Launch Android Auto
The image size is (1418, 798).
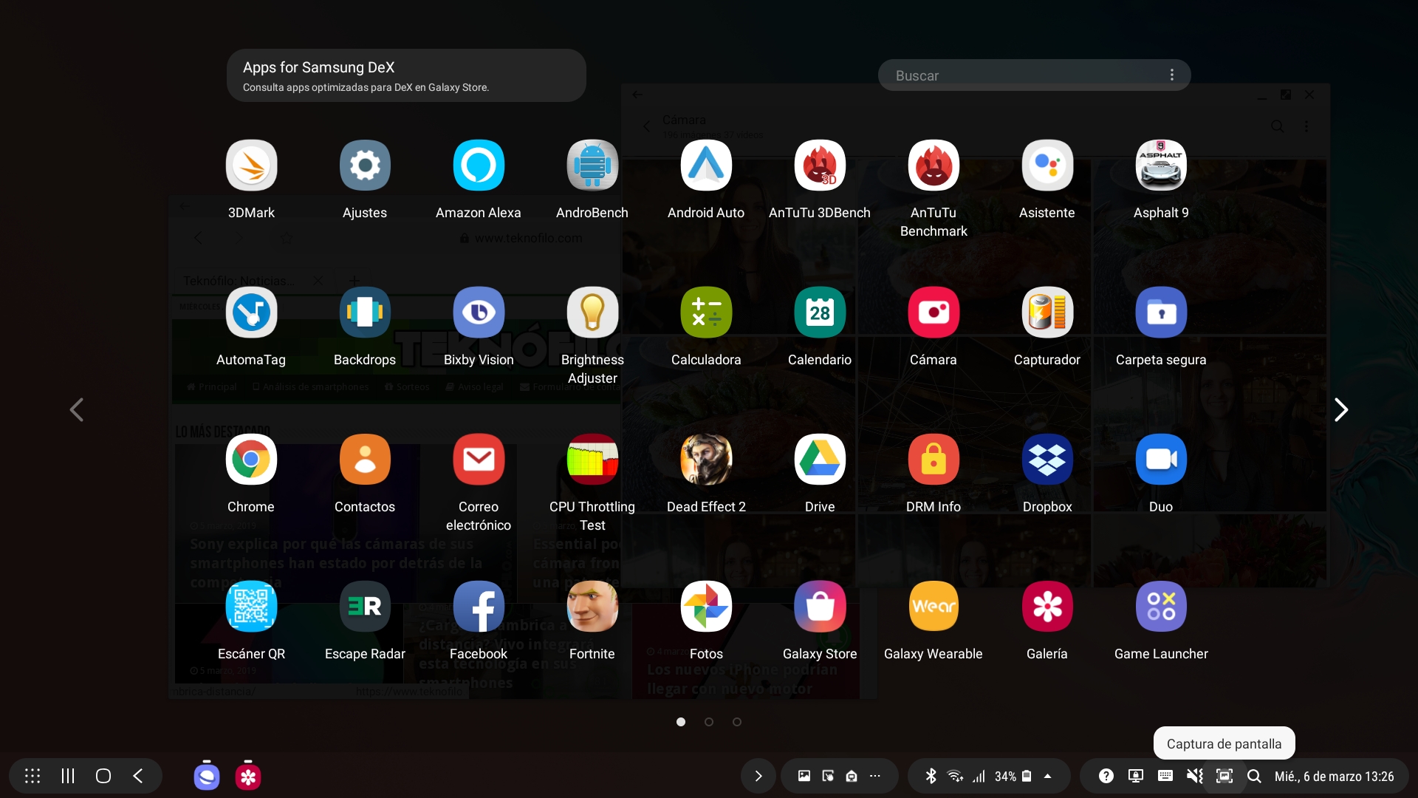coord(706,166)
